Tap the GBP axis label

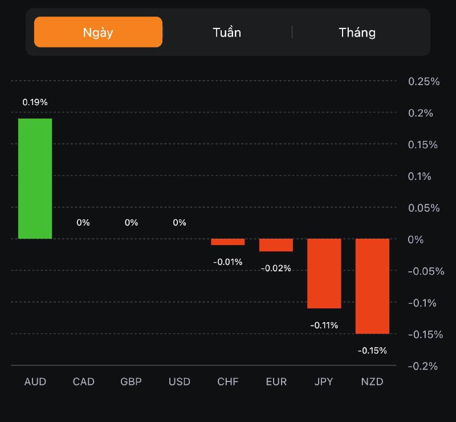click(x=131, y=381)
